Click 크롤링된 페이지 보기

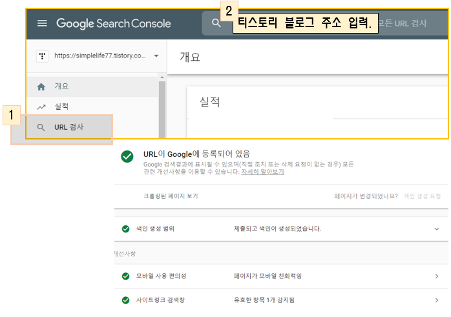click(x=171, y=196)
